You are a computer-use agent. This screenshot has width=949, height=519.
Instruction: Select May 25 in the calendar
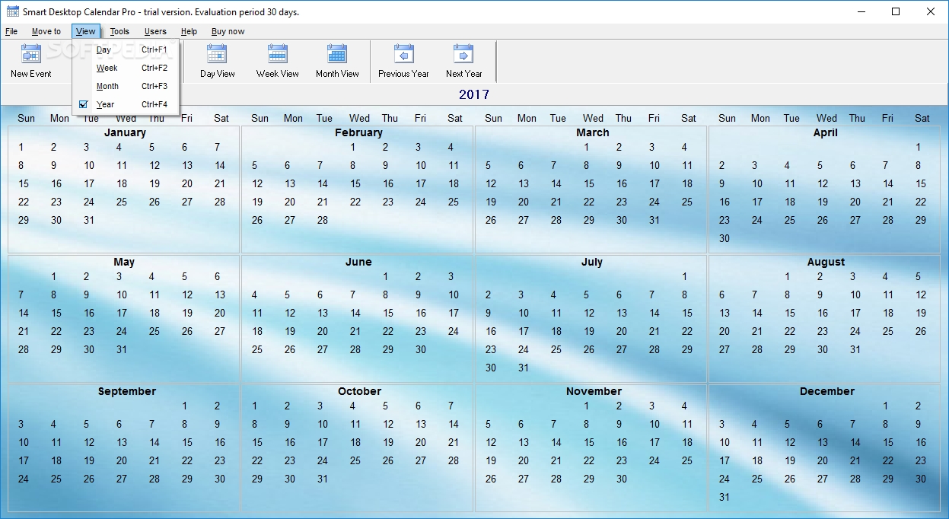click(x=154, y=331)
